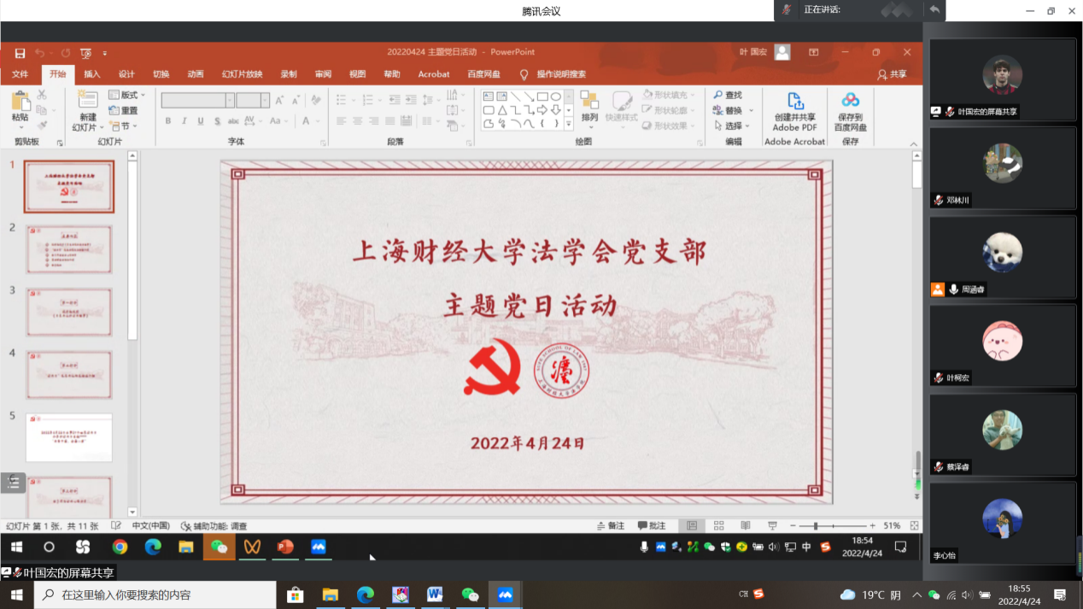Click the 保存到百度网盘 icon
This screenshot has width=1083, height=609.
(x=850, y=102)
